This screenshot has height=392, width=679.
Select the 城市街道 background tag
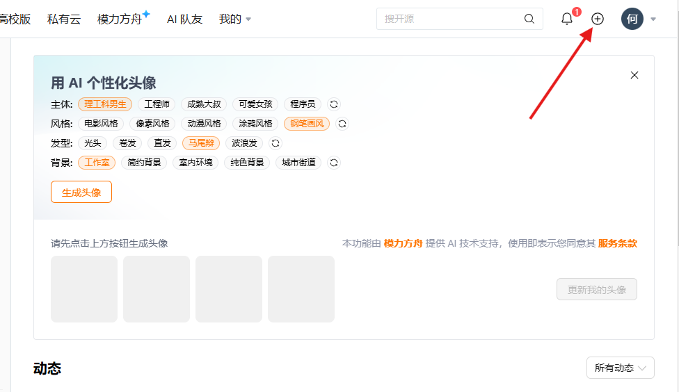click(x=298, y=163)
